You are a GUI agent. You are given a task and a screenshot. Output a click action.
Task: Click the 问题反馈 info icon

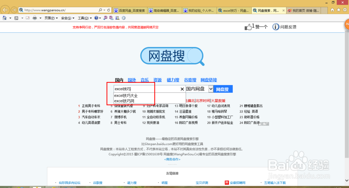(x=276, y=27)
